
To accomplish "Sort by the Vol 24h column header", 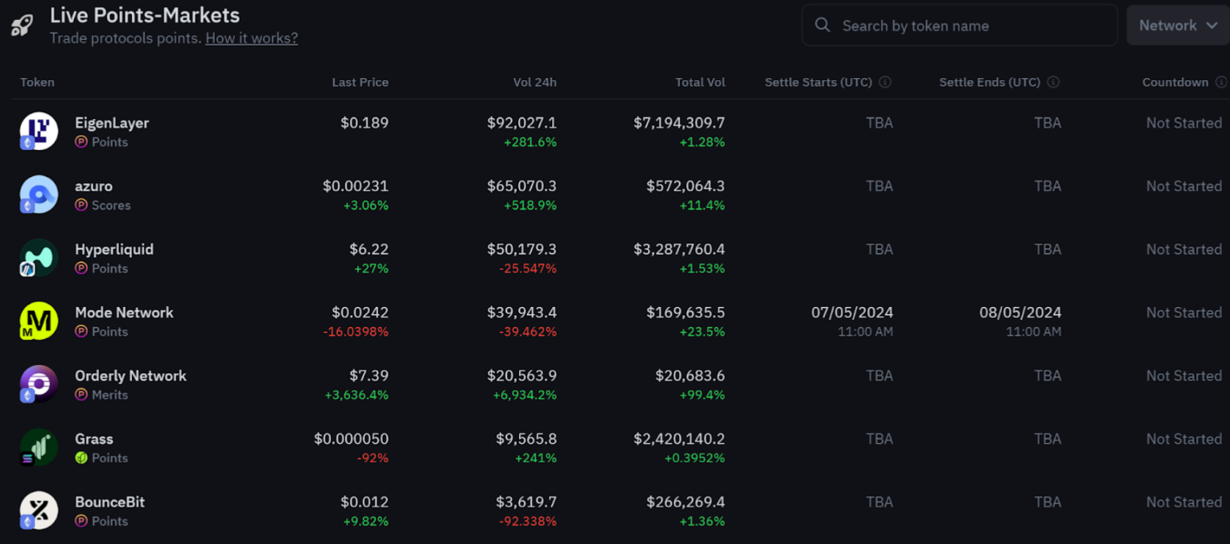I will tap(535, 82).
